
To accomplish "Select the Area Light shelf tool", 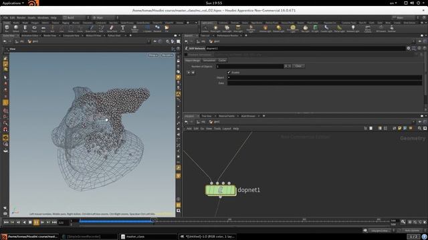I will tap(238, 28).
